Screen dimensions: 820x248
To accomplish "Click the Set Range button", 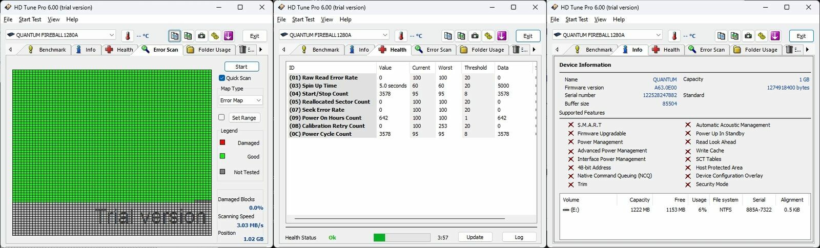I will click(x=244, y=118).
